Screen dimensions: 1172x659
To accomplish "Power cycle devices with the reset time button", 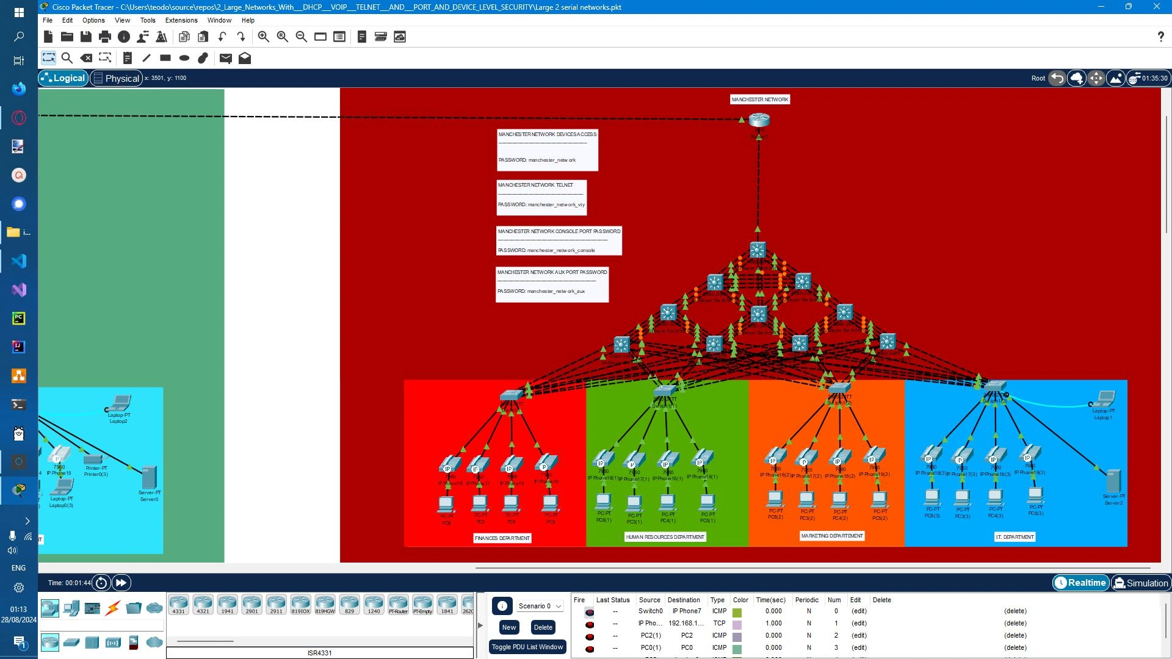I will 101,583.
